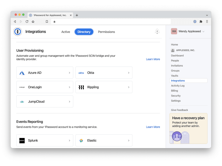Open the browser hamburger menu
Screen dimensions: 222x166
coord(207,22)
